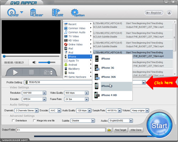178x142 pixels.
Task: Mute audio via speaker icon
Action: 34,62
